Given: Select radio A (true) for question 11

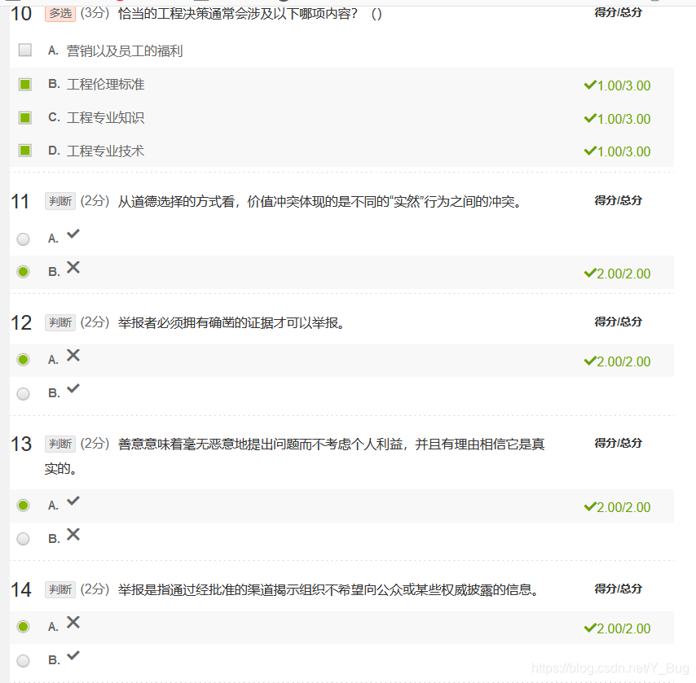Looking at the screenshot, I should (23, 239).
